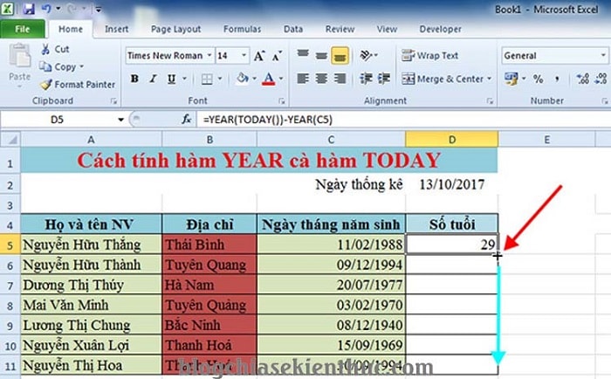Click Decrease Indent icon

coord(366,79)
